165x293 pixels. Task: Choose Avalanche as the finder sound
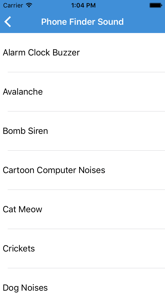(x=82, y=92)
